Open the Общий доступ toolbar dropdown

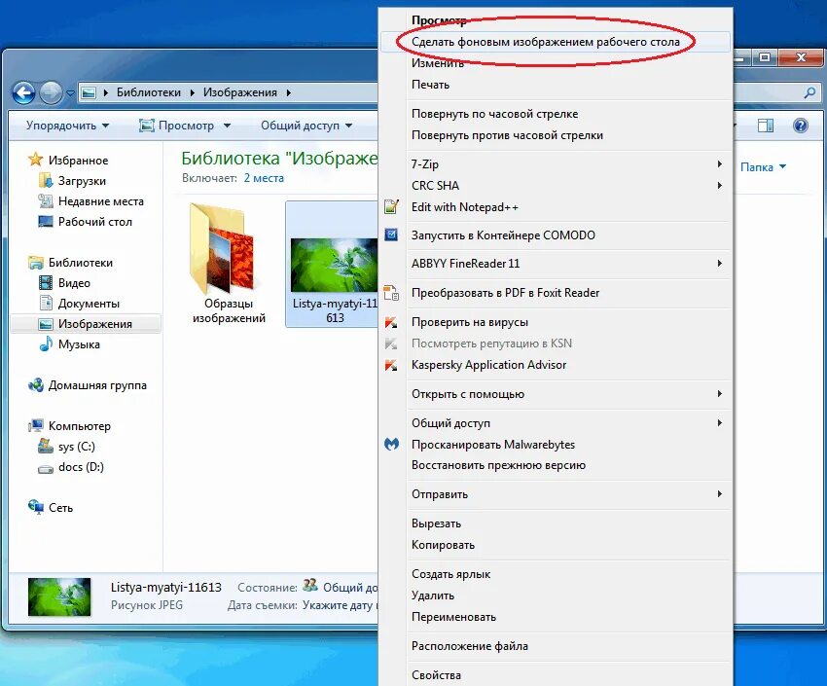coord(306,126)
